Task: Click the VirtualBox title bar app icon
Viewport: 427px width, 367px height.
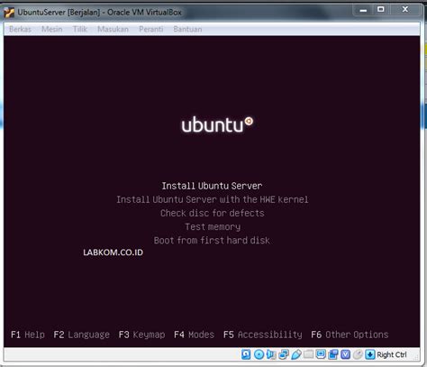Action: coord(9,13)
